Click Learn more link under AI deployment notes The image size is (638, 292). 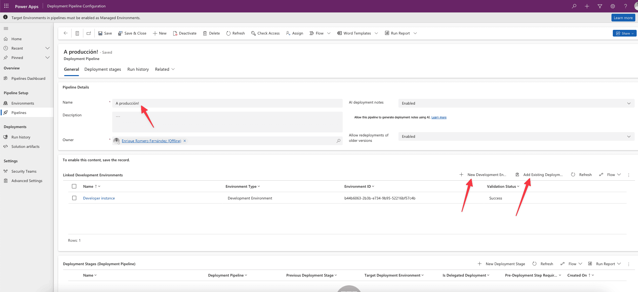(439, 117)
